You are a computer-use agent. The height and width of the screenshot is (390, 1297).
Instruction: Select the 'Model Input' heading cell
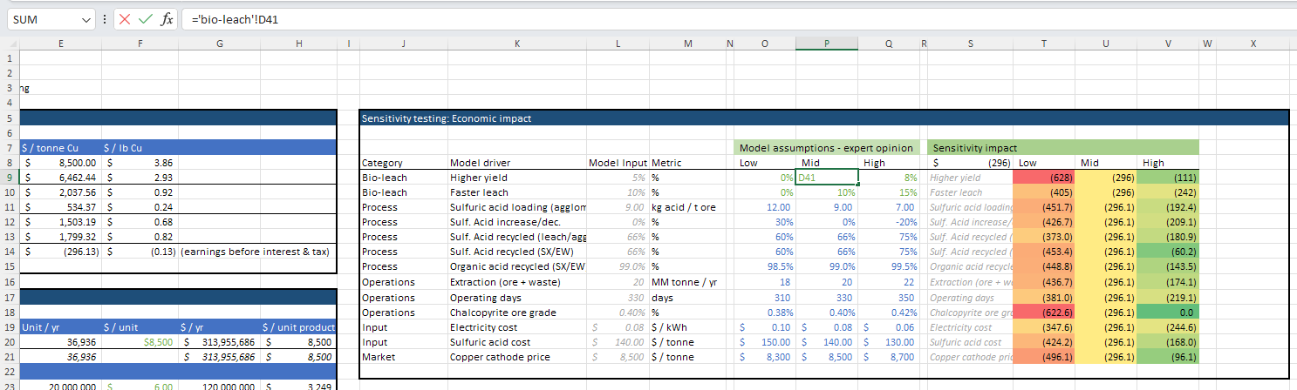pos(618,163)
